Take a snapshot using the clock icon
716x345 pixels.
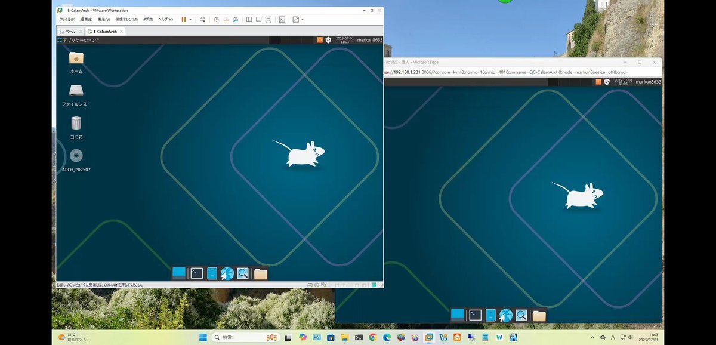pos(216,19)
